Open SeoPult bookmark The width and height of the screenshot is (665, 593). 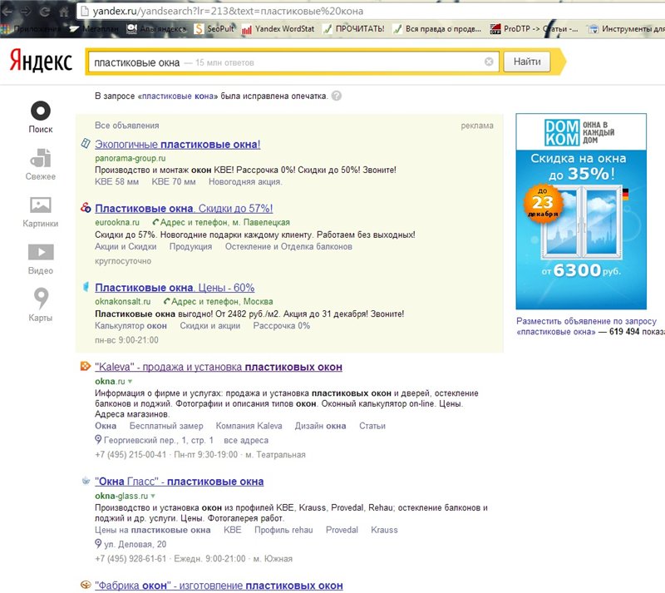(214, 29)
